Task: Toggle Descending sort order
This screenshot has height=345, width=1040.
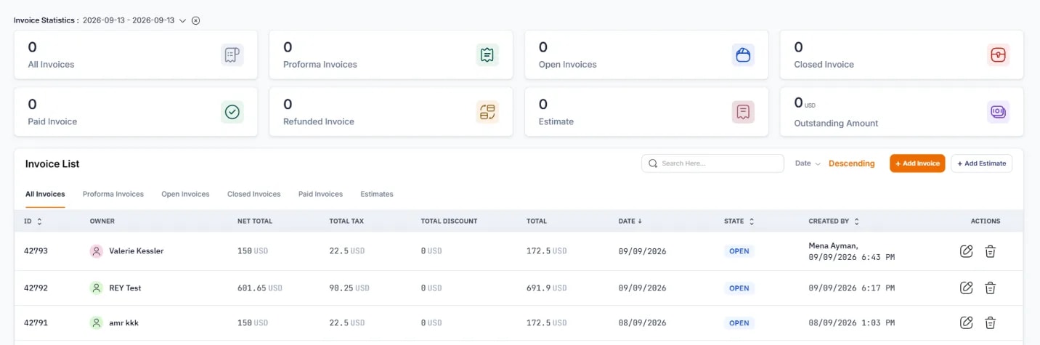Action: pos(851,163)
